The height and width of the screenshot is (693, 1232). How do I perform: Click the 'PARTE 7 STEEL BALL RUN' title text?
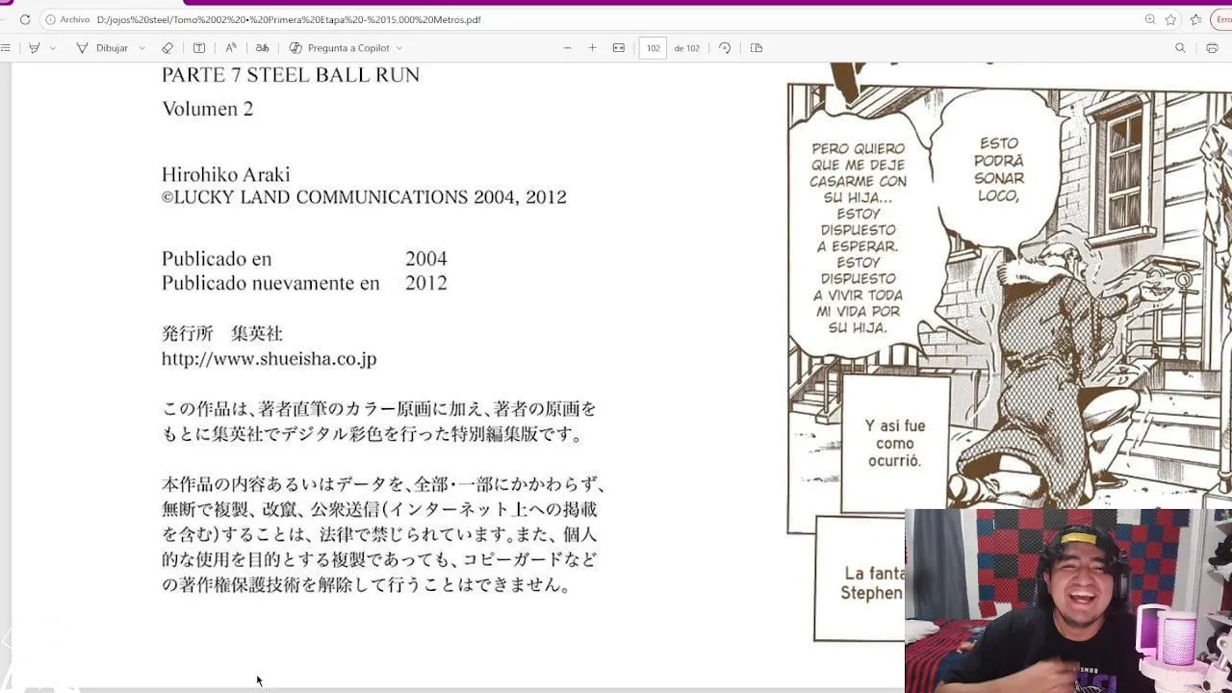(x=291, y=75)
